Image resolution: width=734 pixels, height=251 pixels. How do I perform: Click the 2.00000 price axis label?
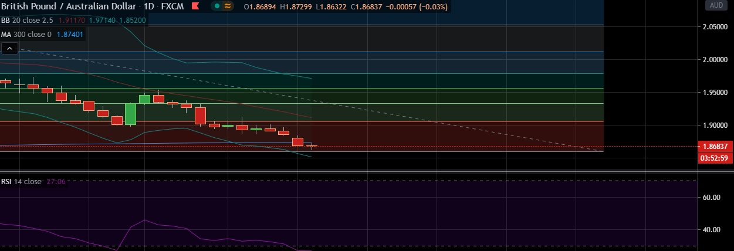[715, 60]
